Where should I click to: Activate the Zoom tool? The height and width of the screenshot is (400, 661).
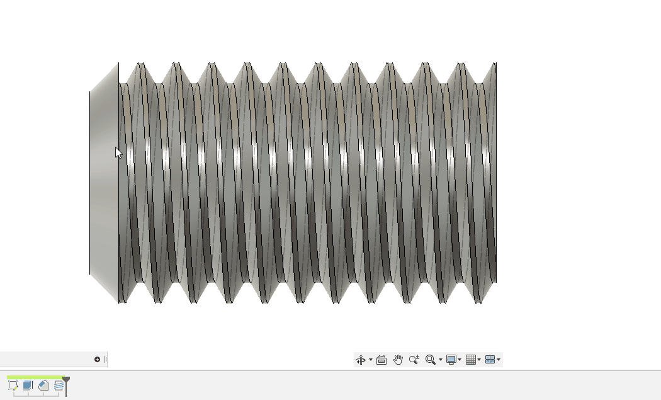pyautogui.click(x=414, y=359)
